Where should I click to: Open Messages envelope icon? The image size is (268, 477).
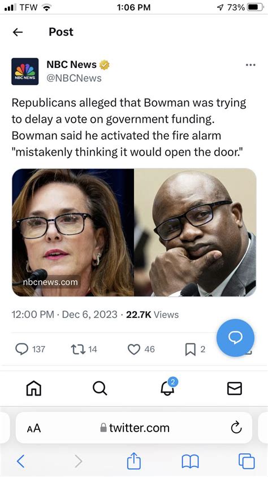pos(235,389)
